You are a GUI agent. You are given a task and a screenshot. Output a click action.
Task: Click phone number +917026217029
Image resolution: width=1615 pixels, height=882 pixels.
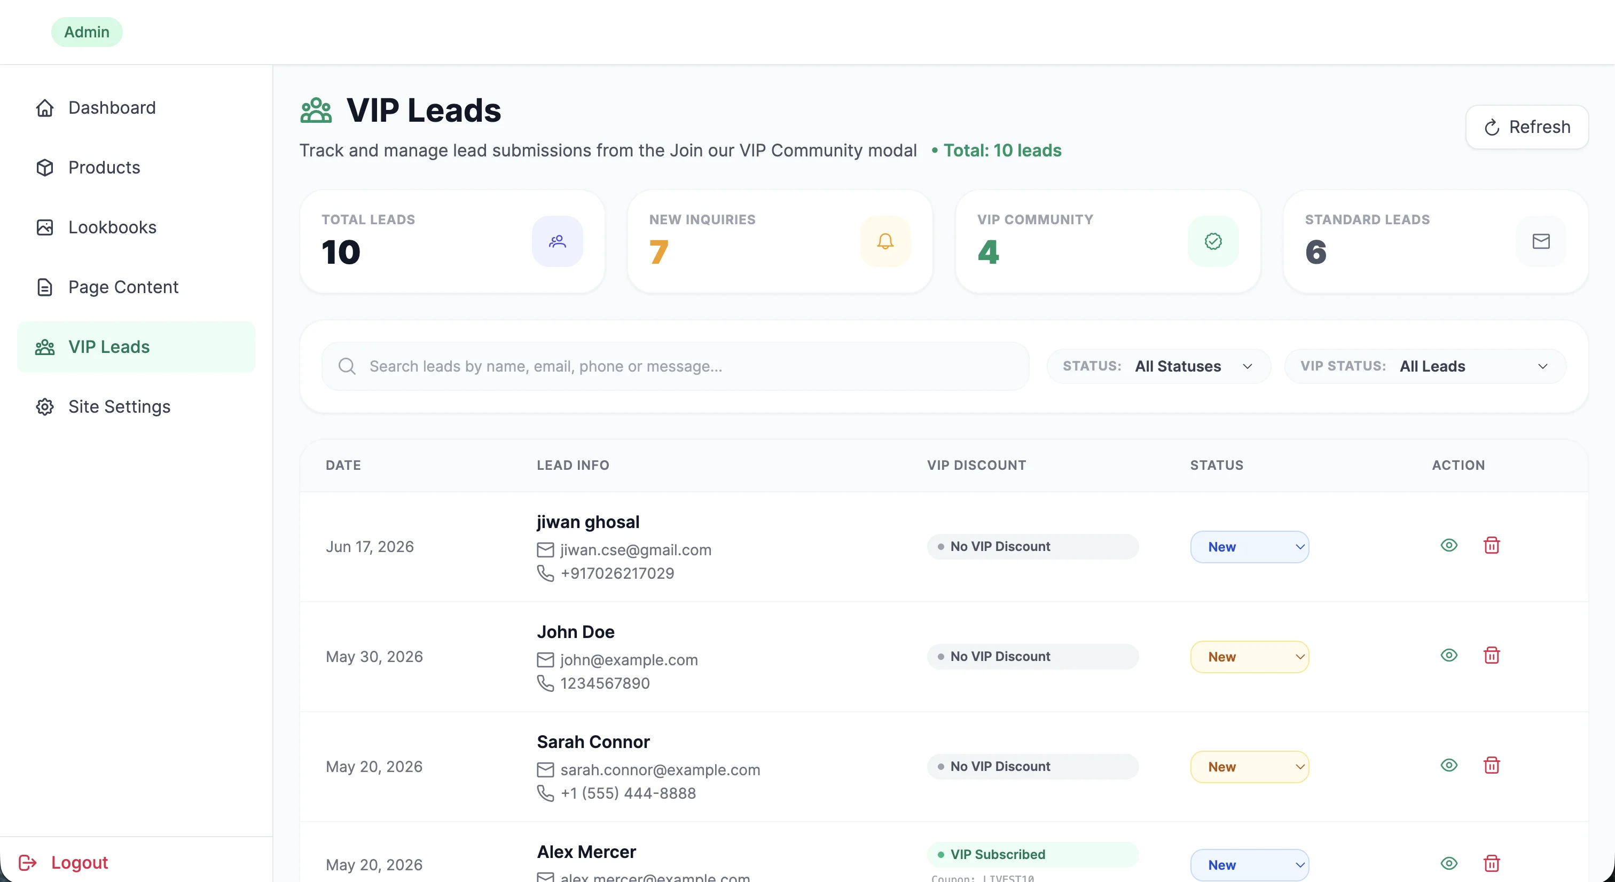617,573
